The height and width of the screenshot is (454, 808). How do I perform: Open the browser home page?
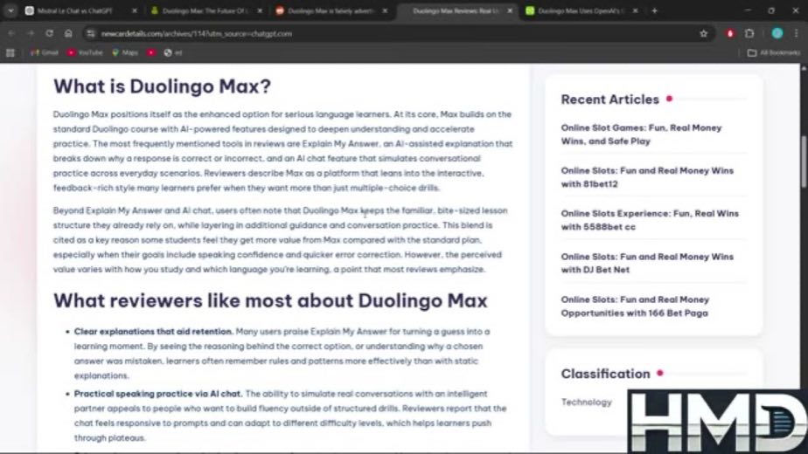pos(68,33)
